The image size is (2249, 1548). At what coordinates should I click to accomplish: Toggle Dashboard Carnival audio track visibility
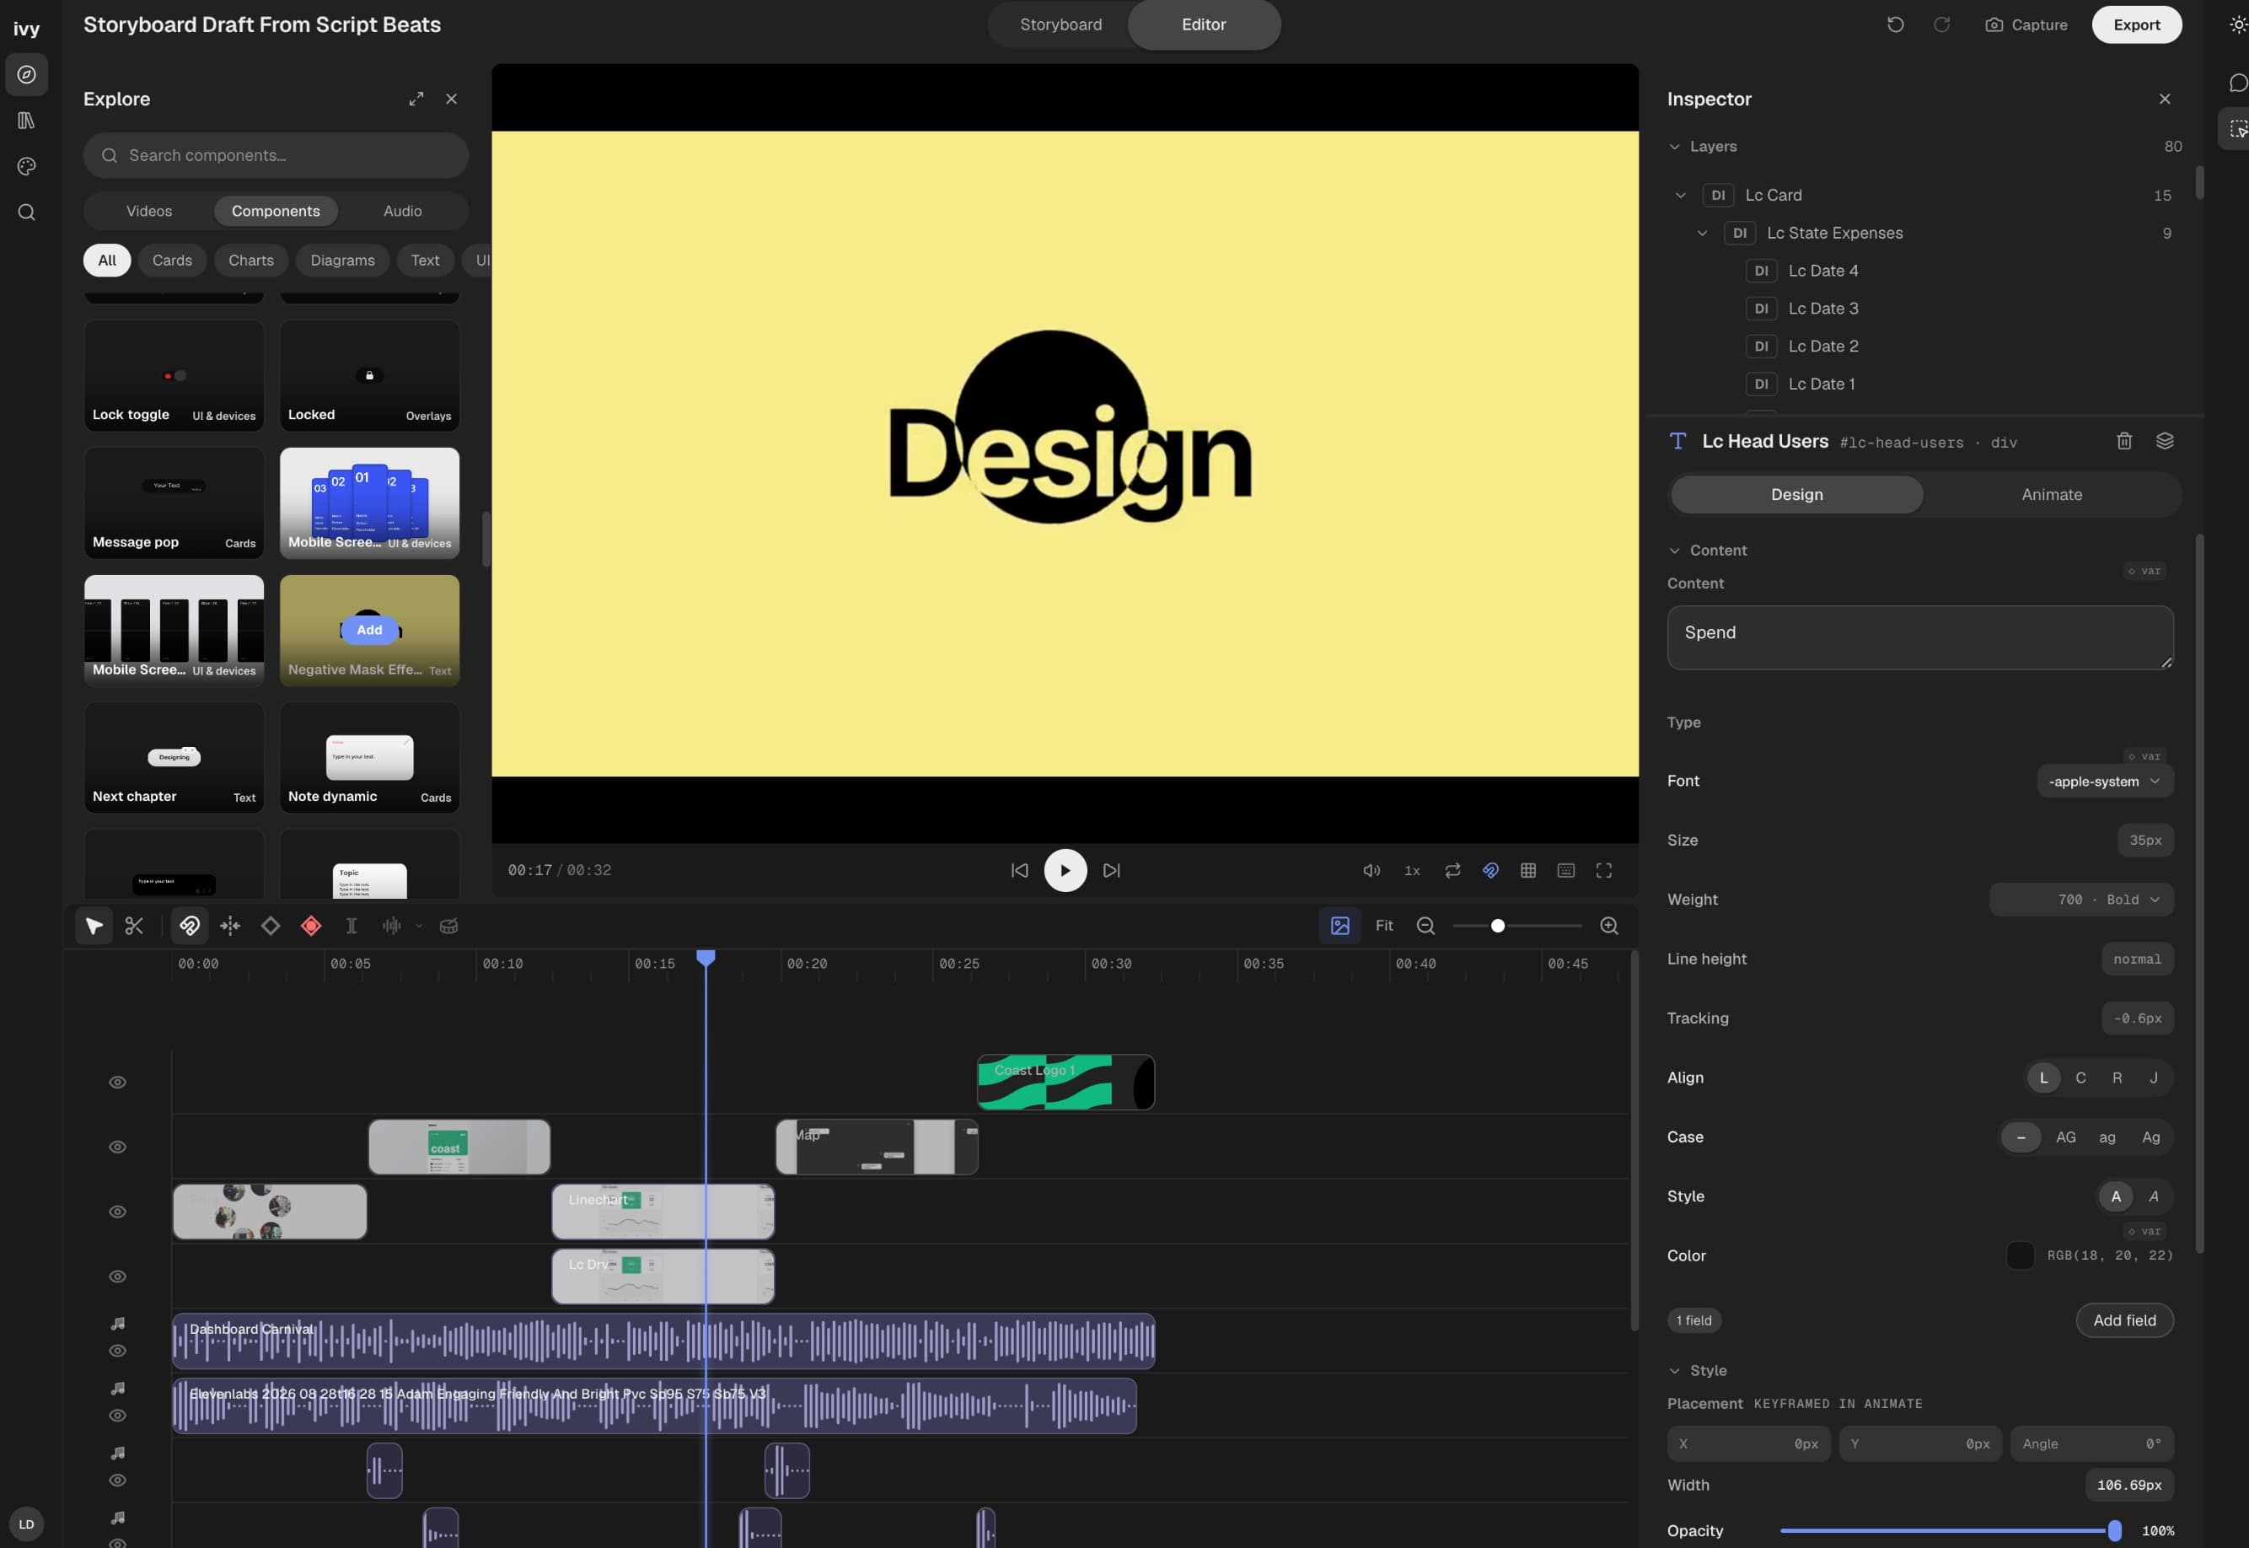[x=117, y=1351]
